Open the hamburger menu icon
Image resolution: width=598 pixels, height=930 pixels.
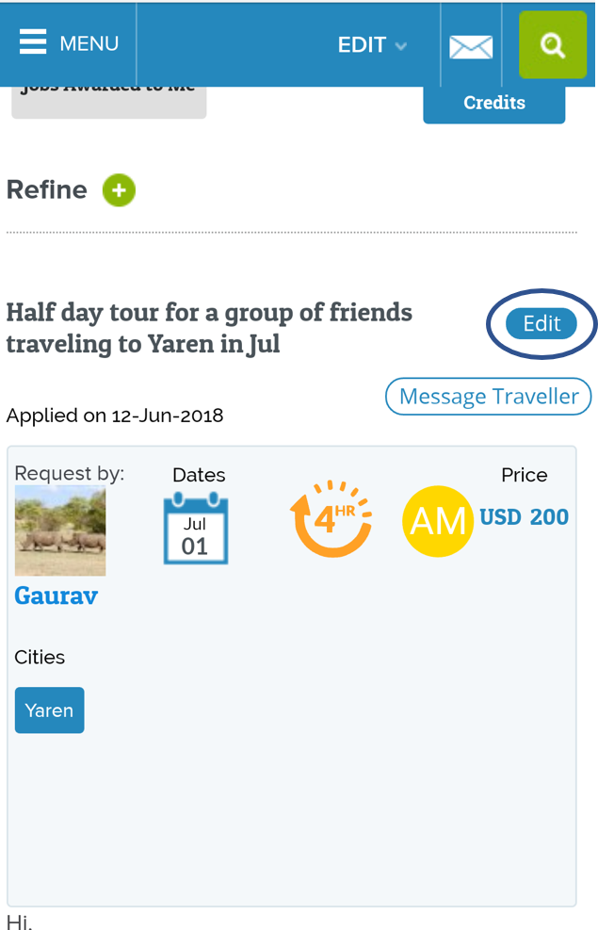coord(32,43)
